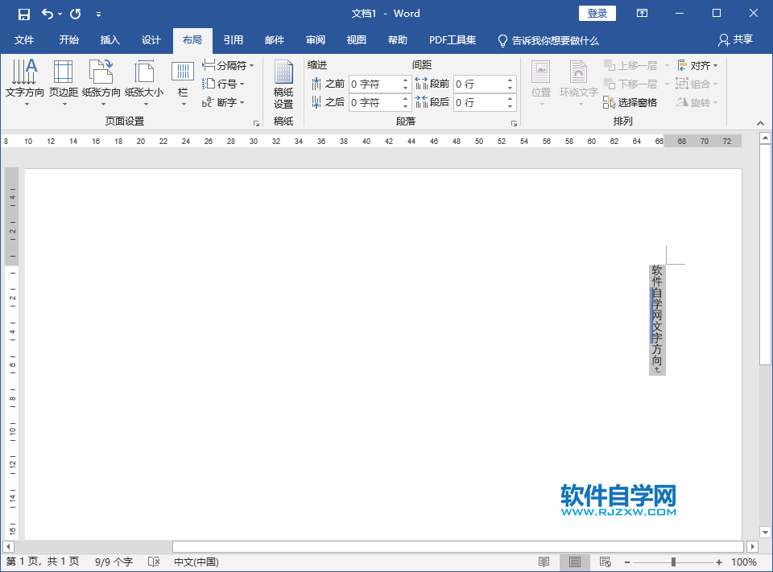Screen dimensions: 773x572
Task: Click the 共享 (Share) button
Action: tap(741, 40)
